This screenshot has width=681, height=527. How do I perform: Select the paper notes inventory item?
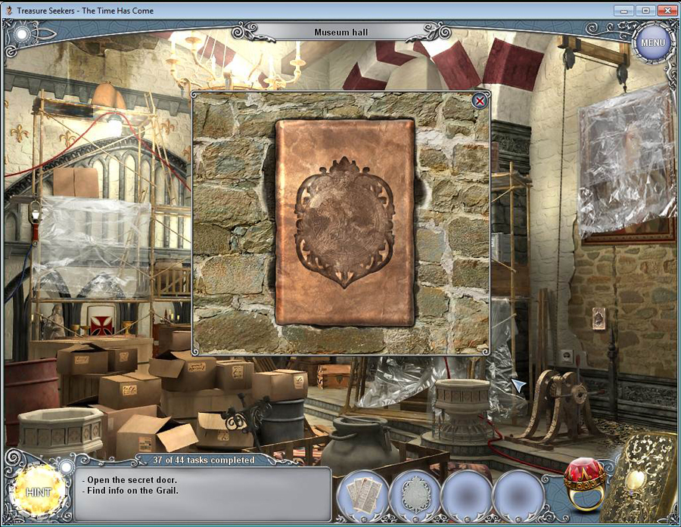coord(362,495)
